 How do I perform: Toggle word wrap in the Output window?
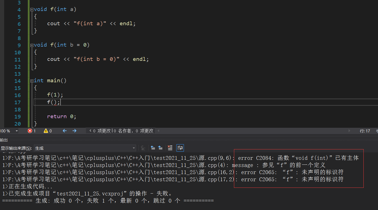click(180, 148)
